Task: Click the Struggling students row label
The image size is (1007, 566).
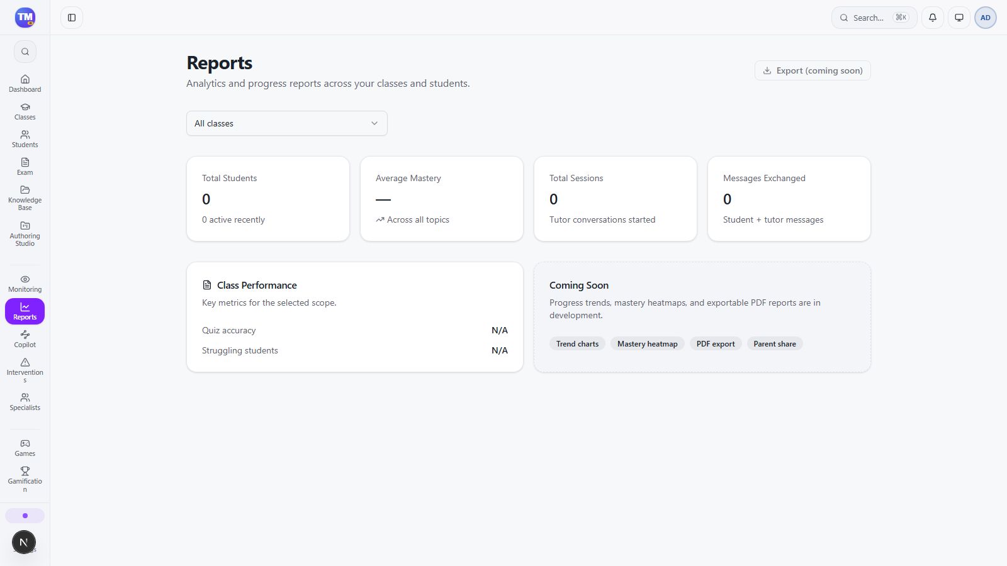Action: coord(240,350)
